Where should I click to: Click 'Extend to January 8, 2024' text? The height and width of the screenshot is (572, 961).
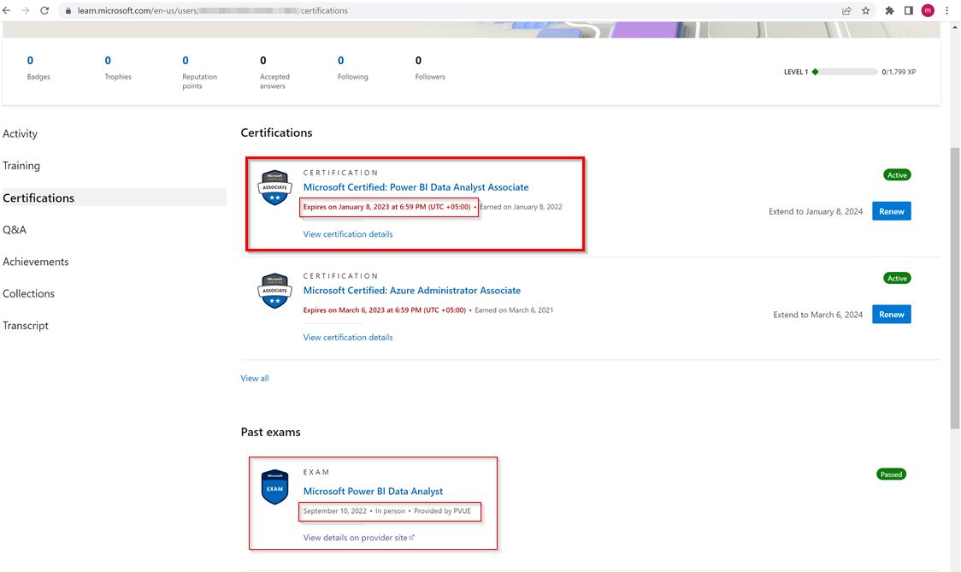point(816,211)
